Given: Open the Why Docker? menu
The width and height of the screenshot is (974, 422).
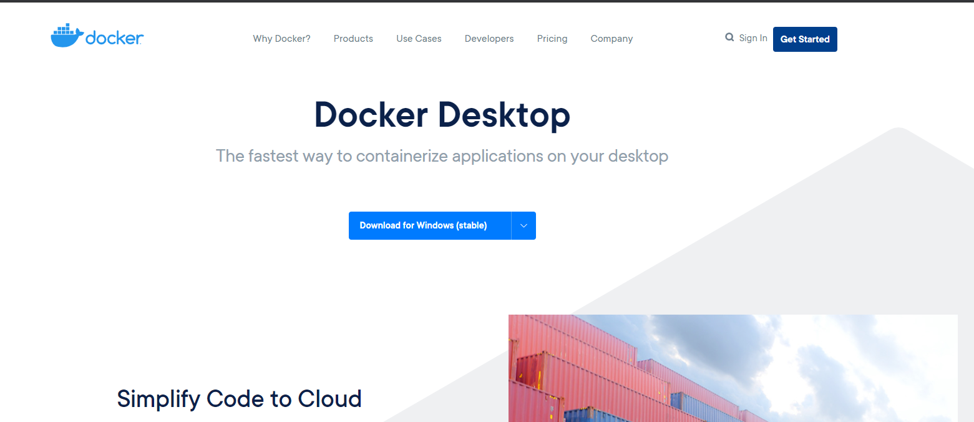Looking at the screenshot, I should (281, 39).
